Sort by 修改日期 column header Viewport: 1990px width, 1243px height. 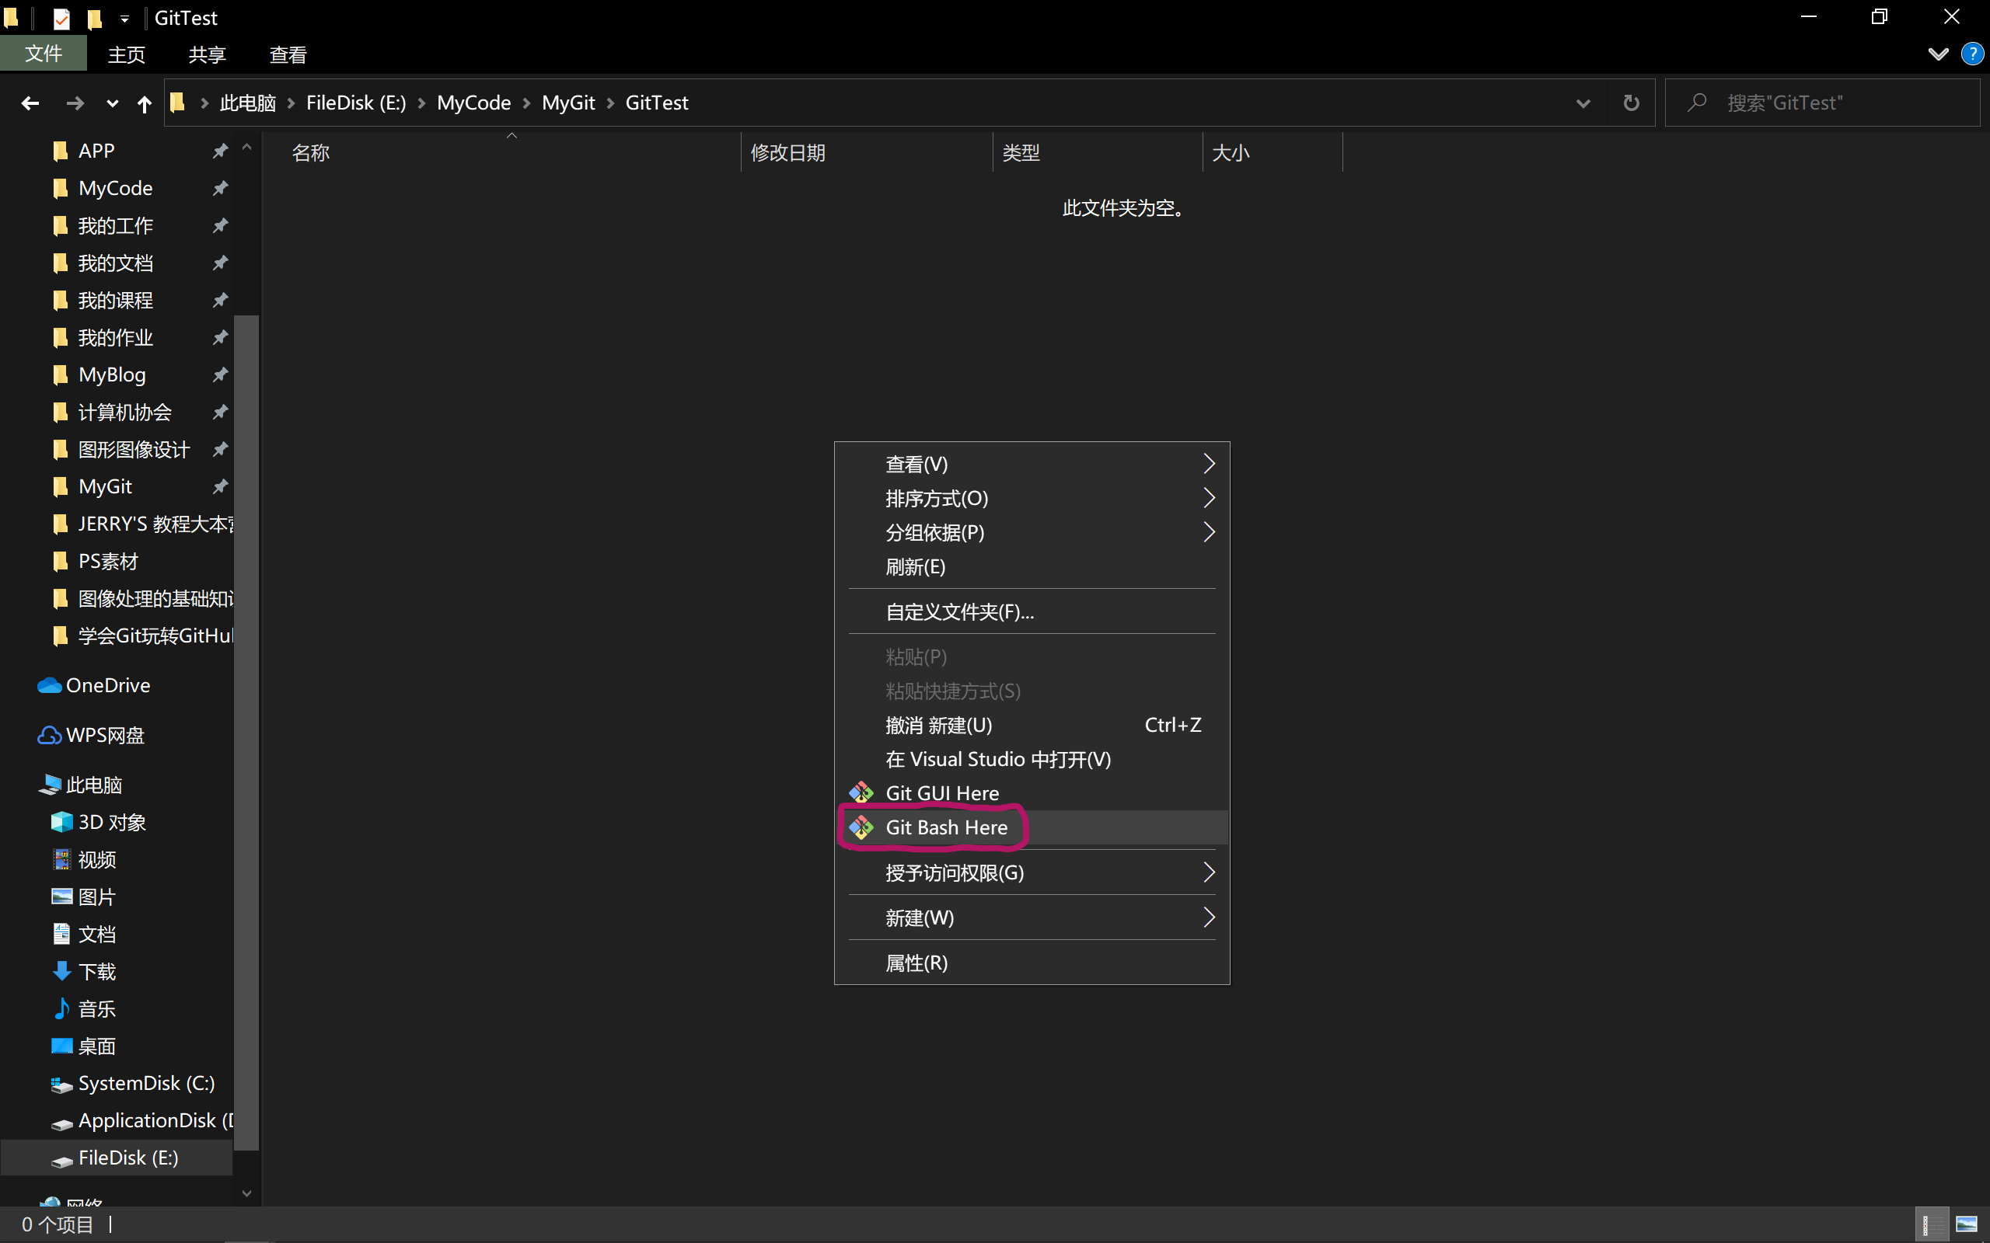[867, 153]
